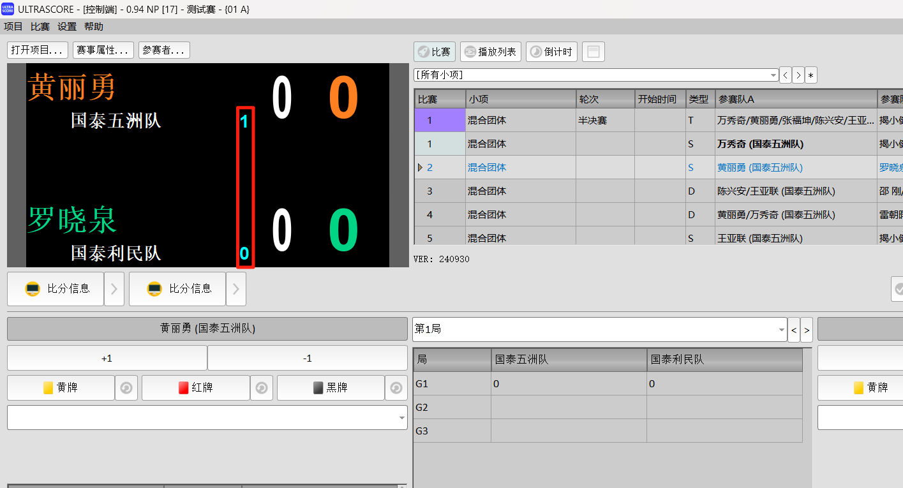
Task: Switch to the 比赛 view button
Action: [434, 52]
